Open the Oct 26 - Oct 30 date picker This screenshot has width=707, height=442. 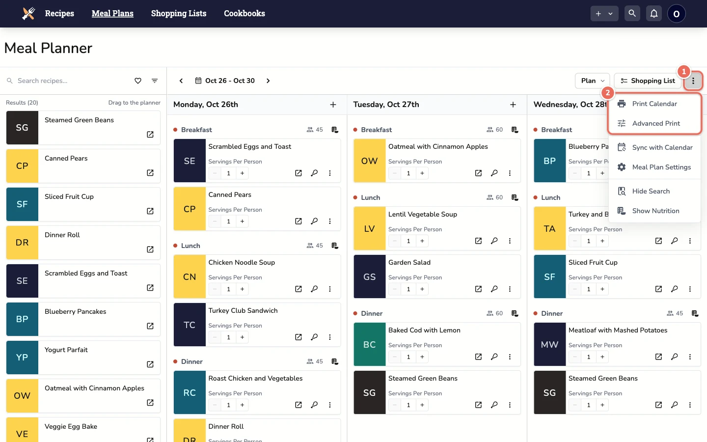(x=225, y=81)
